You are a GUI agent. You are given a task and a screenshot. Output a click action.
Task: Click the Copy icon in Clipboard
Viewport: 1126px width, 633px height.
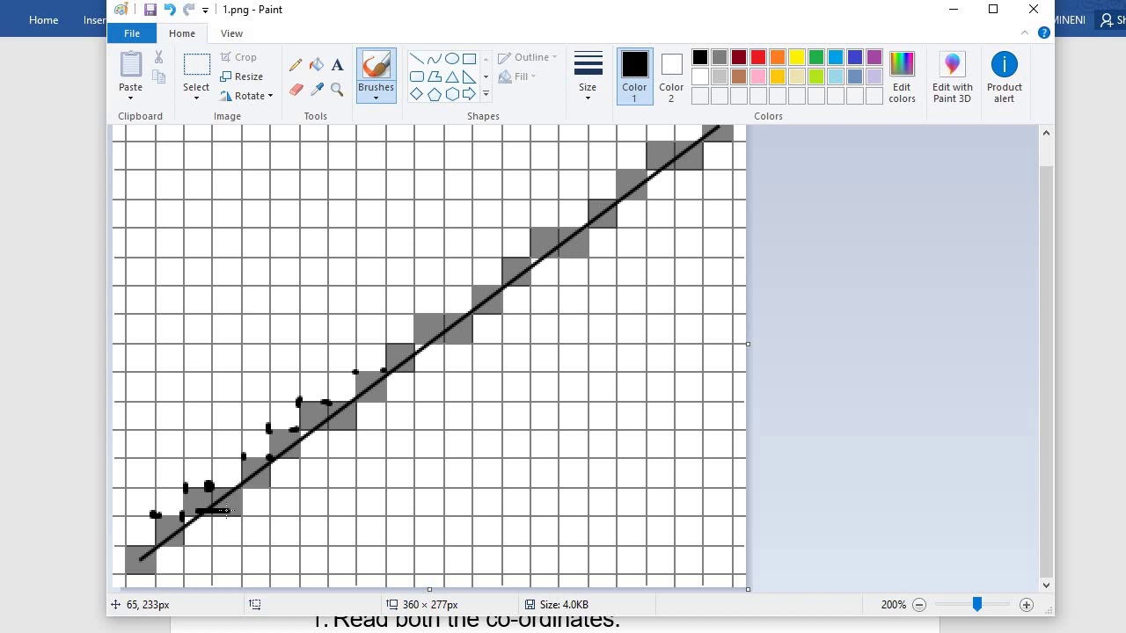pyautogui.click(x=158, y=77)
